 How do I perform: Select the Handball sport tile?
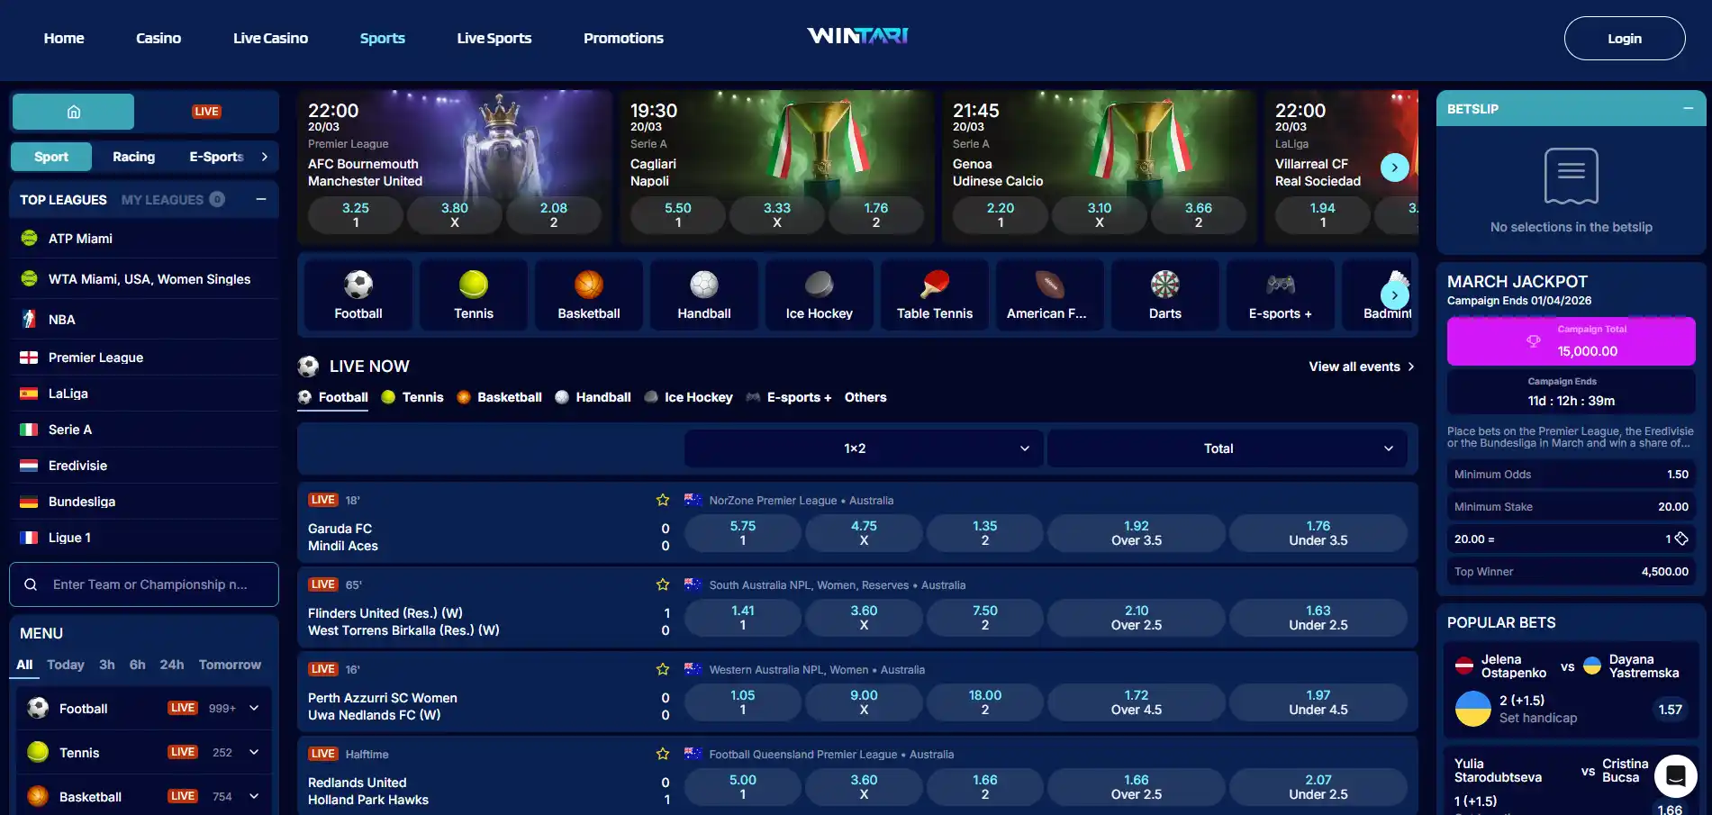[x=704, y=295]
